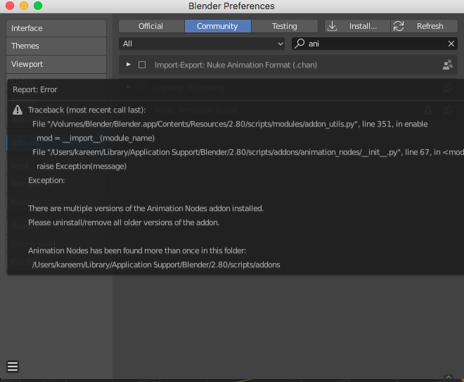The image size is (464, 382).
Task: Open the preferences hamburger menu
Action: 13,367
